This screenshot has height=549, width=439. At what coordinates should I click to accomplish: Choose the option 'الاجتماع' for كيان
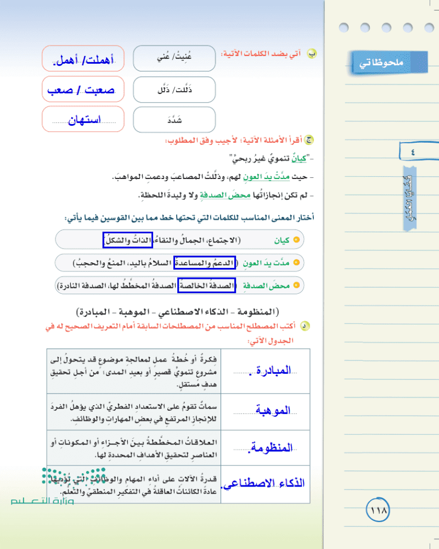(x=224, y=240)
